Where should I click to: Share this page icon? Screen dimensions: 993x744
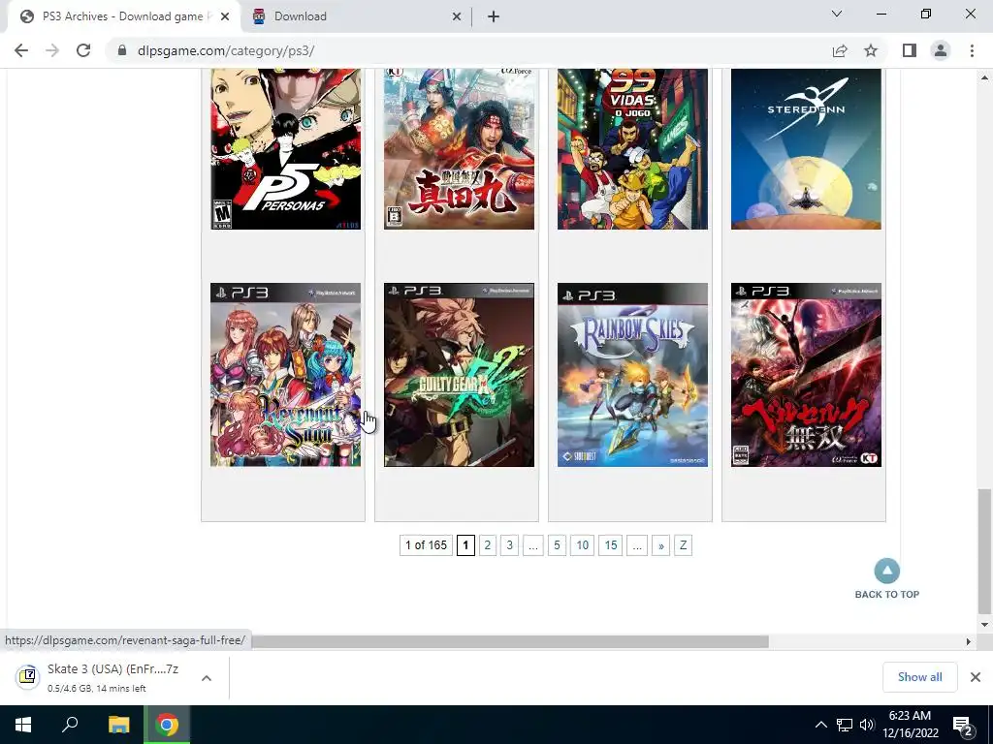[x=840, y=50]
